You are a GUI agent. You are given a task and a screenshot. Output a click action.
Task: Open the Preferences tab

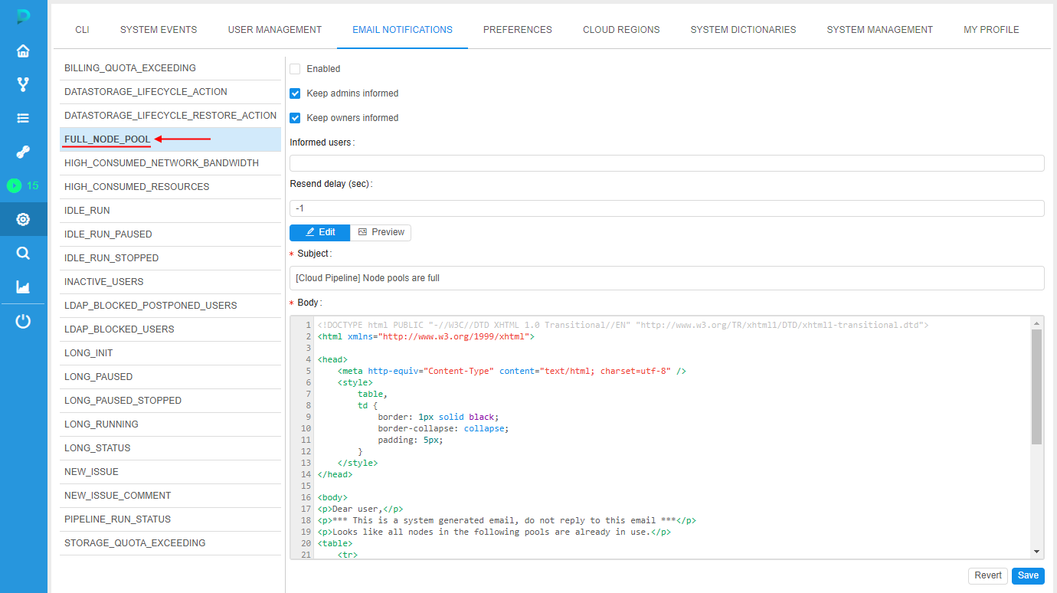click(x=518, y=30)
